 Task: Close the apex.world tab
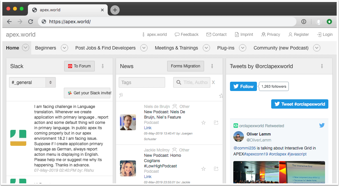(x=102, y=10)
